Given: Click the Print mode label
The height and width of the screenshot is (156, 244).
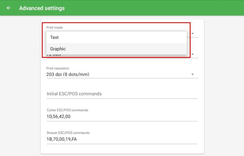Looking at the screenshot, I should [x=54, y=28].
